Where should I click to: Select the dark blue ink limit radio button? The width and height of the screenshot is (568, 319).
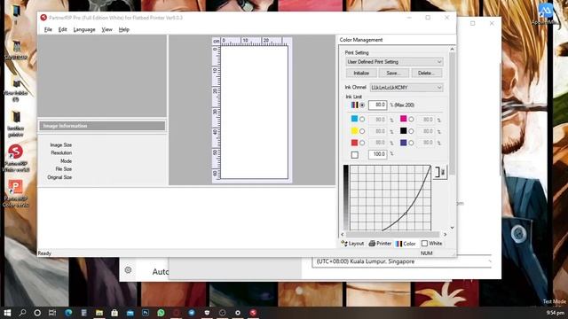[x=411, y=143]
